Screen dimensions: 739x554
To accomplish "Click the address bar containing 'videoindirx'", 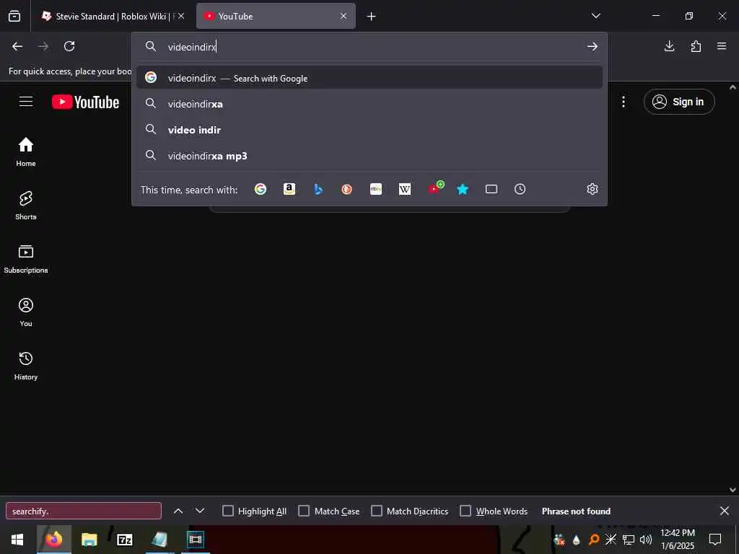I will click(x=369, y=47).
